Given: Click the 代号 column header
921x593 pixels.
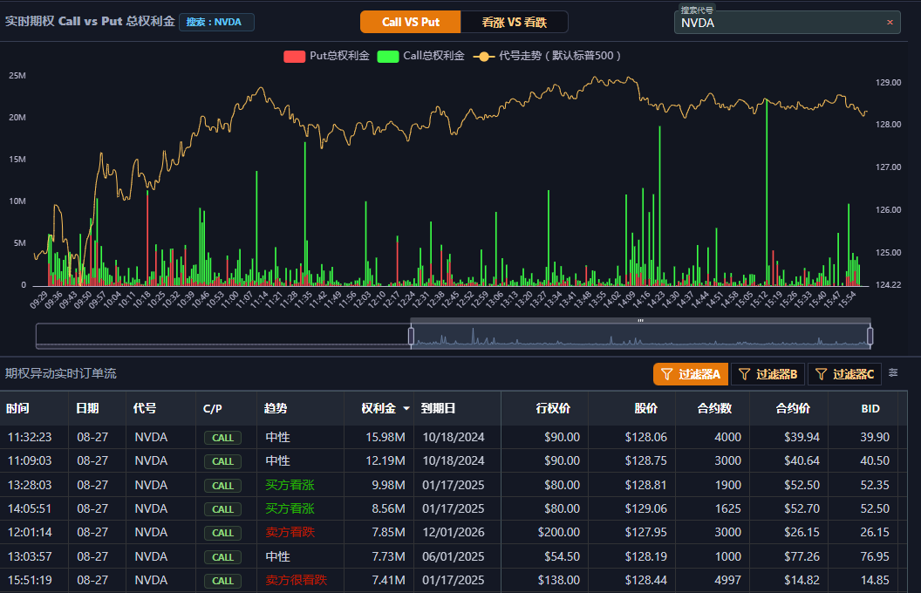Looking at the screenshot, I should [145, 409].
